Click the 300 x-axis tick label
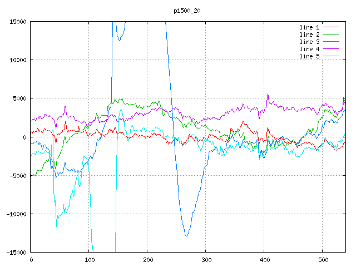Screen dimensions: 356x267 click(x=206, y=260)
